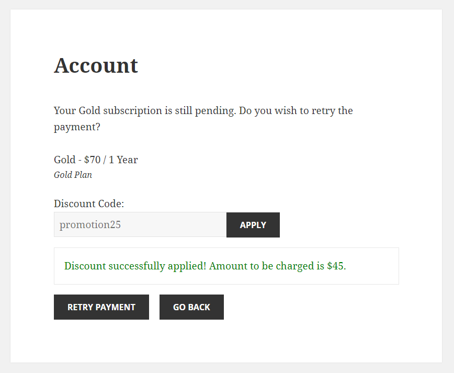Select the Gold - $70 / 1 Year label
This screenshot has height=373, width=454.
click(x=96, y=160)
